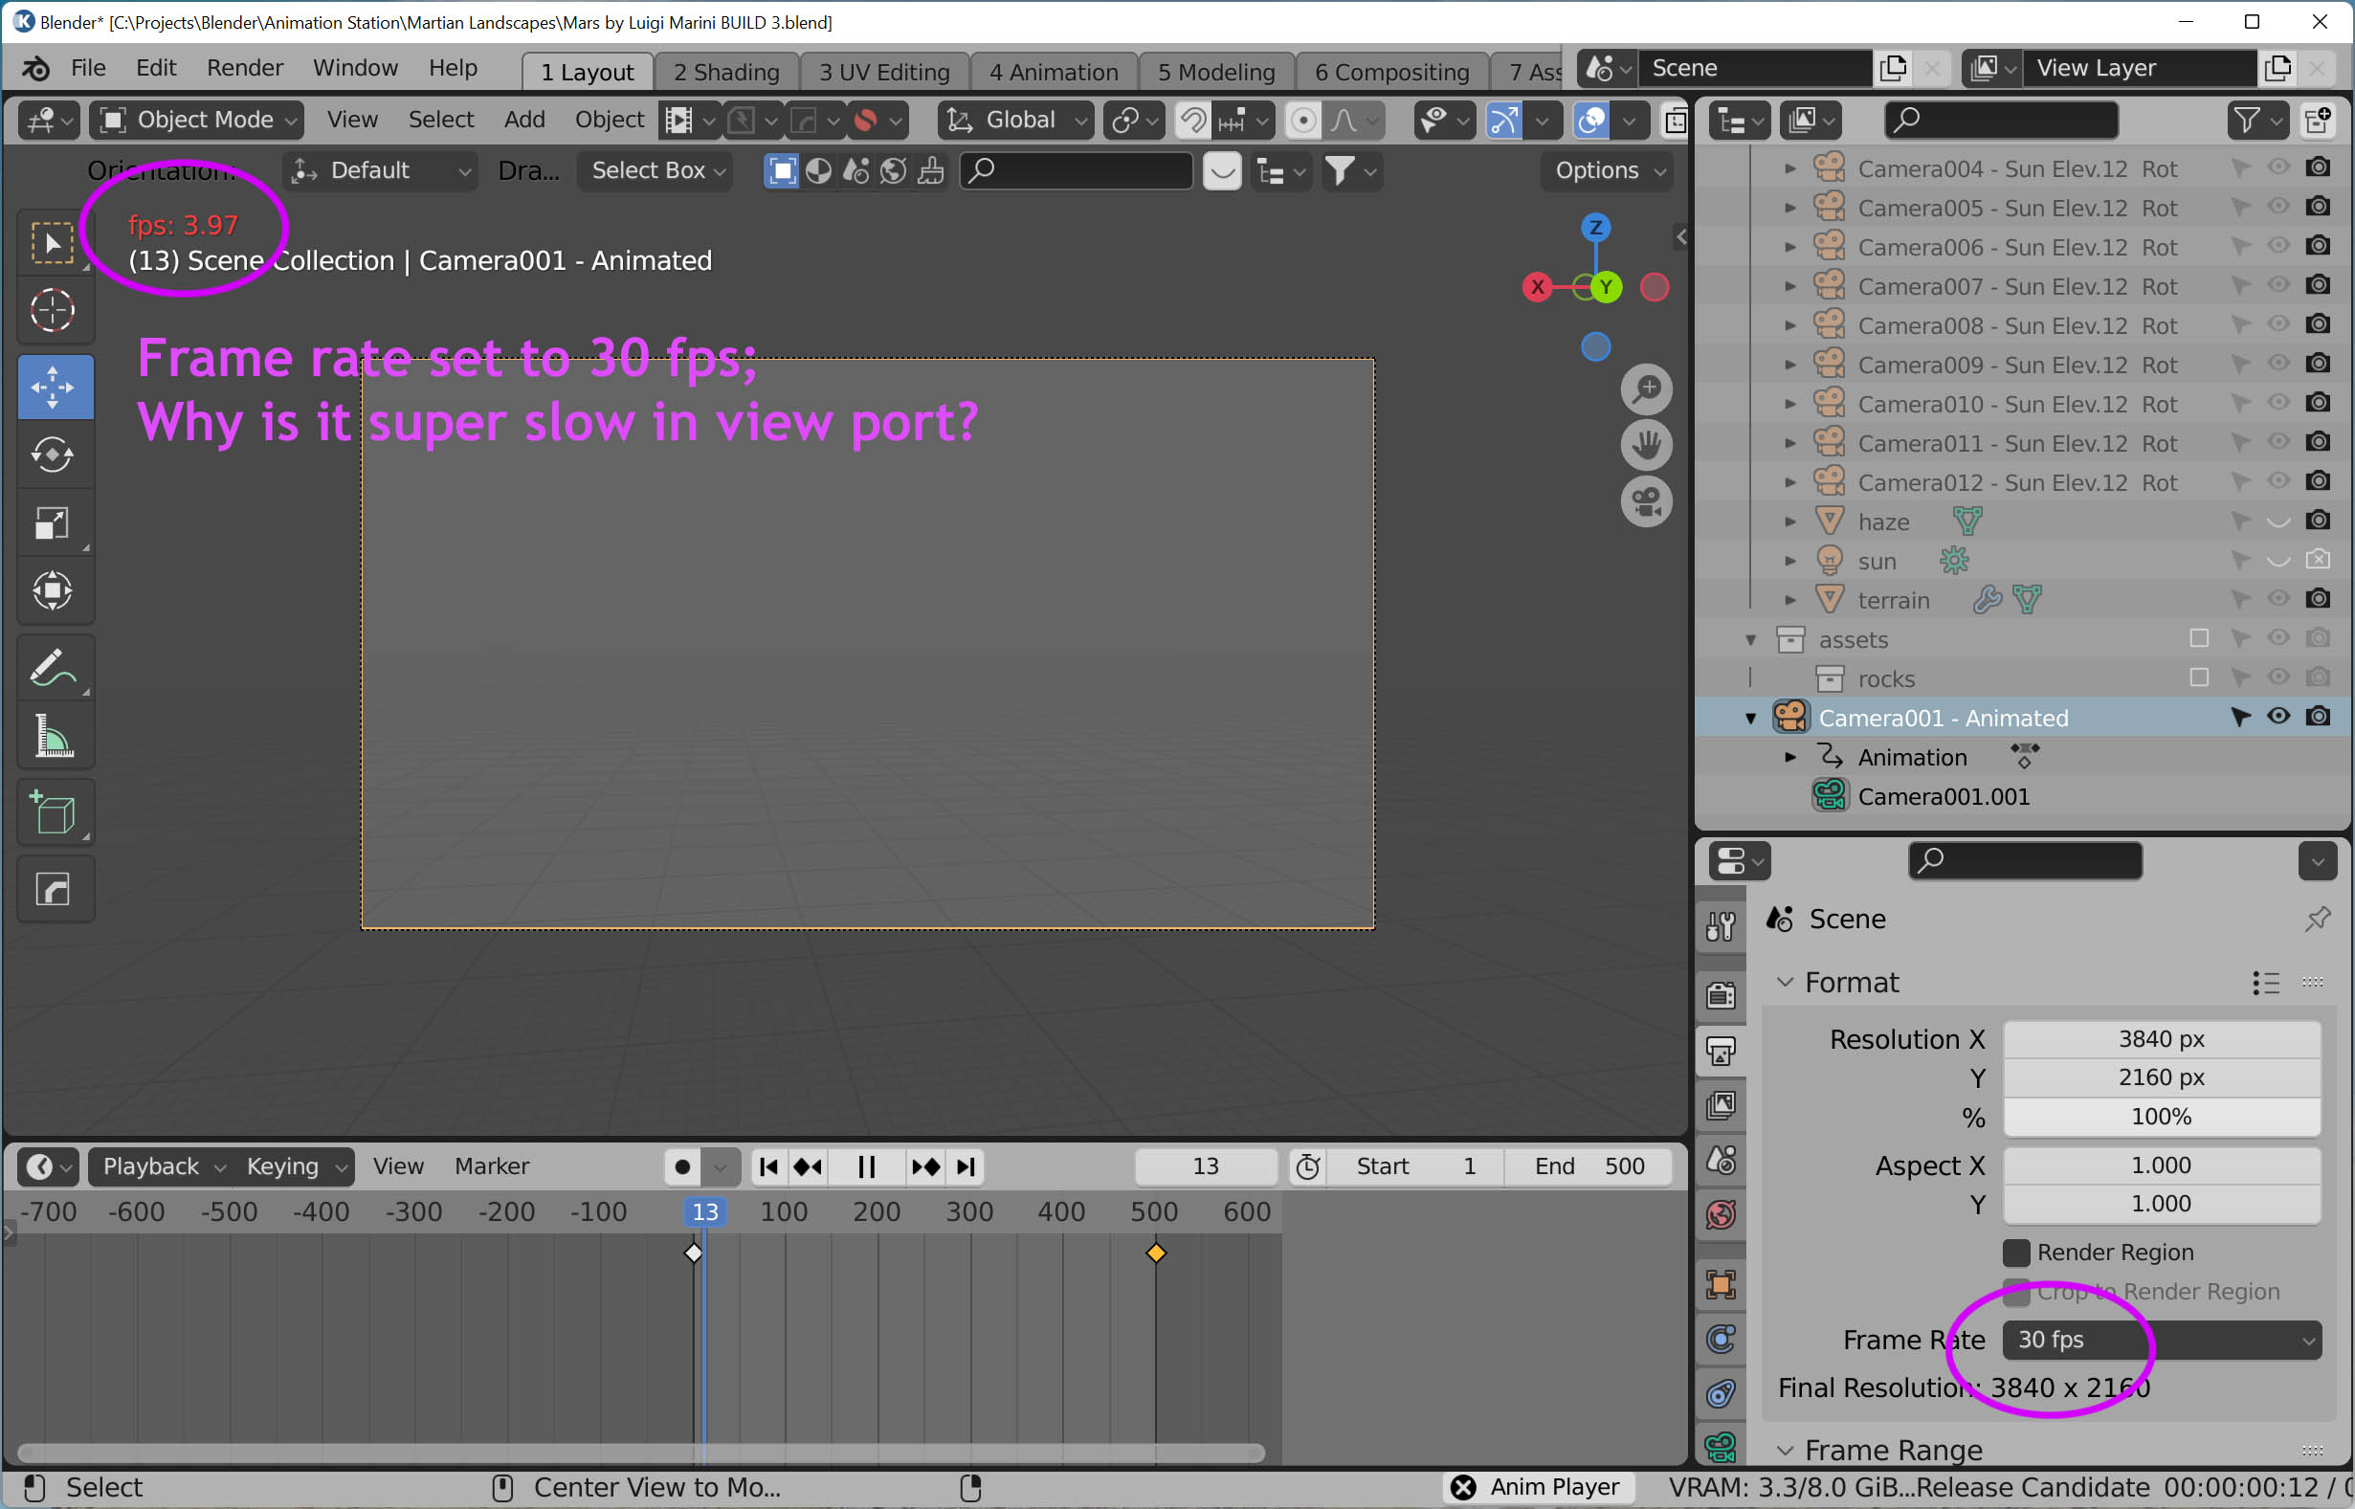Click the End frame 500 field
The width and height of the screenshot is (2355, 1509).
tap(1589, 1166)
